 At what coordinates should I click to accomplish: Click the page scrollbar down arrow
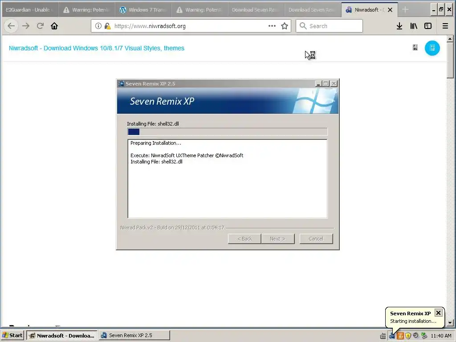coord(450,322)
